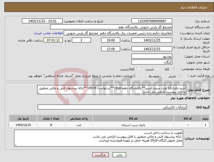Select the جزیی purchase type radio

click(x=180, y=75)
